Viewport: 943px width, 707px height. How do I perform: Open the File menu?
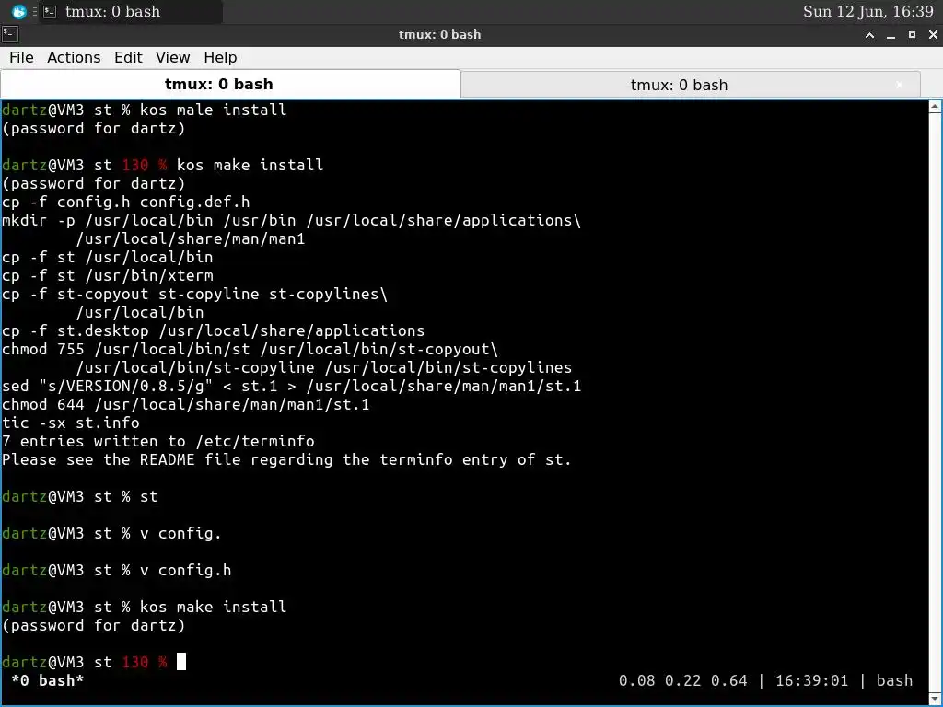tap(21, 57)
